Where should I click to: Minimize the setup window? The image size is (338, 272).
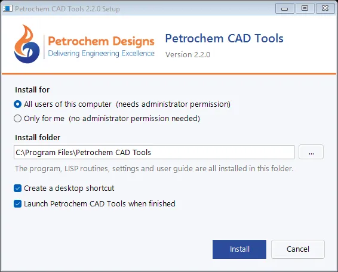coord(284,8)
